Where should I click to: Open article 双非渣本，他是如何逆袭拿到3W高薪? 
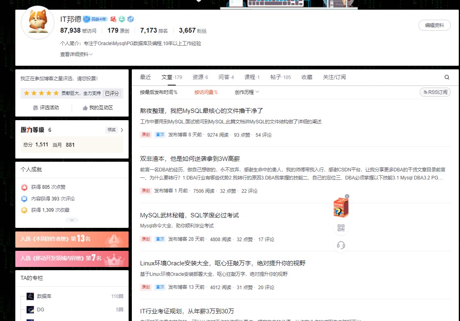pos(190,159)
